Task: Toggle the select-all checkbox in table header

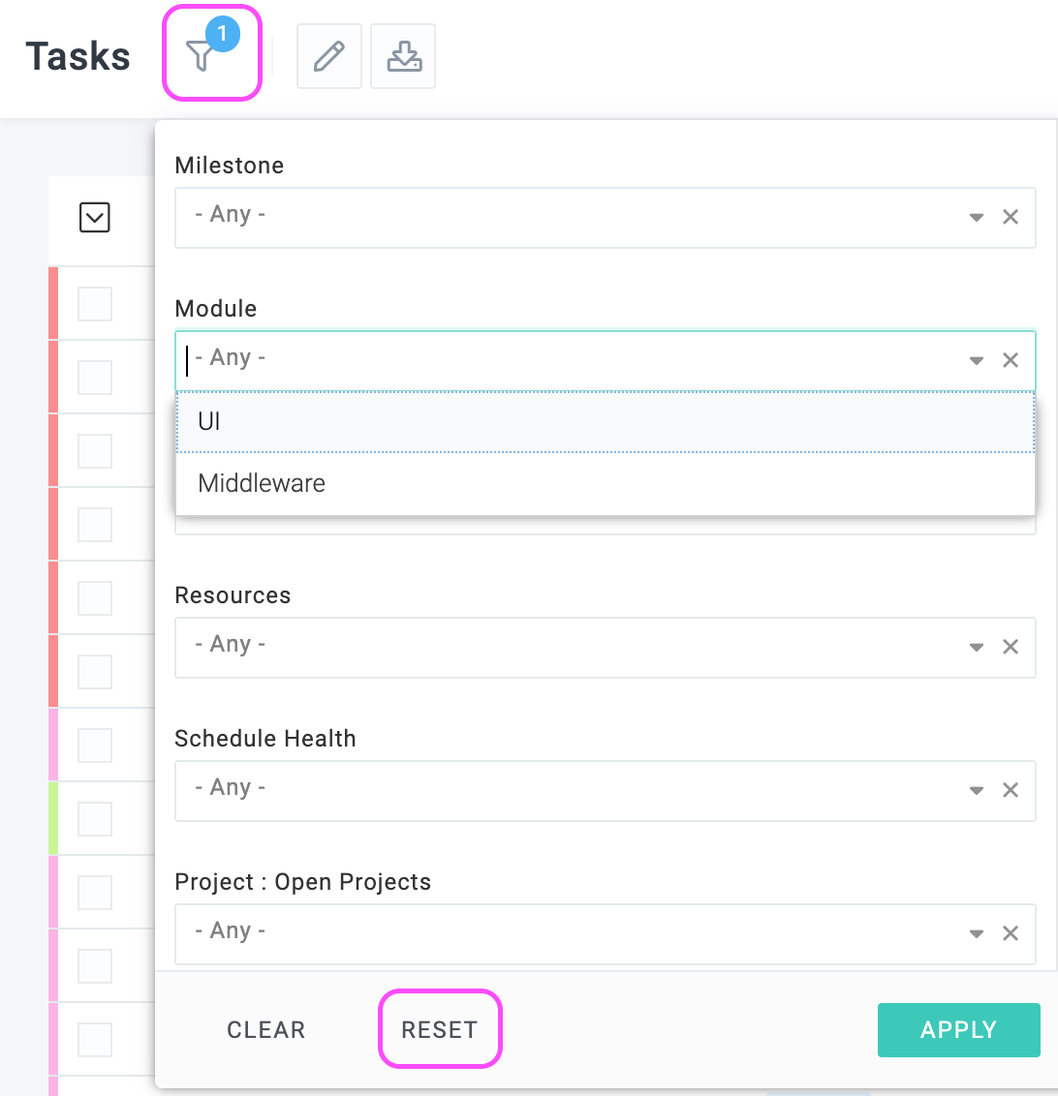Action: [x=94, y=218]
